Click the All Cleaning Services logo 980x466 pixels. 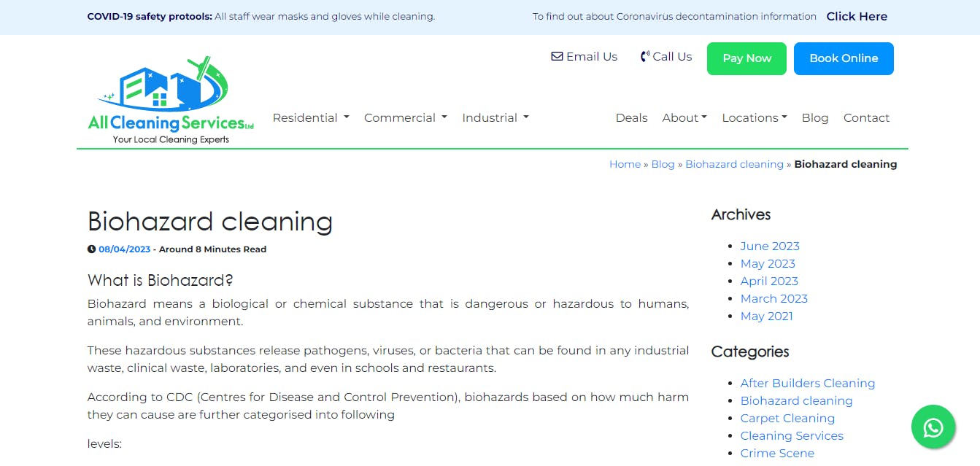(171, 101)
